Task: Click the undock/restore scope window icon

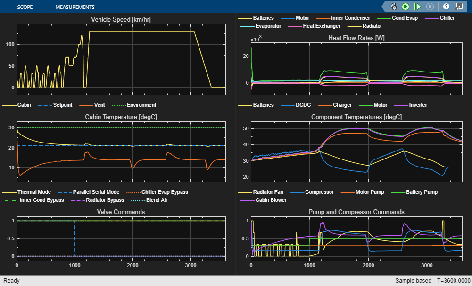Action: [x=458, y=7]
